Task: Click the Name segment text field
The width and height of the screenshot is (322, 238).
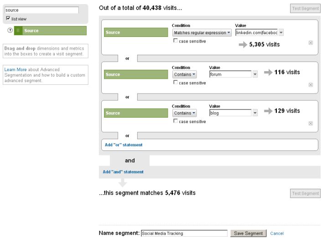Action: [x=184, y=233]
